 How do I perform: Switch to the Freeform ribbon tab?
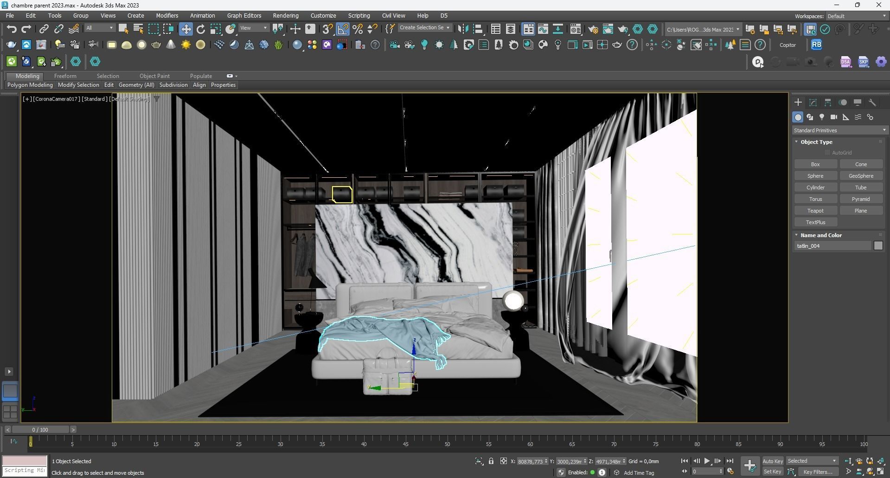coord(65,76)
